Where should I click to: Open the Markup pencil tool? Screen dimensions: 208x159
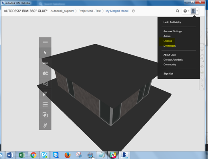coord(45,94)
